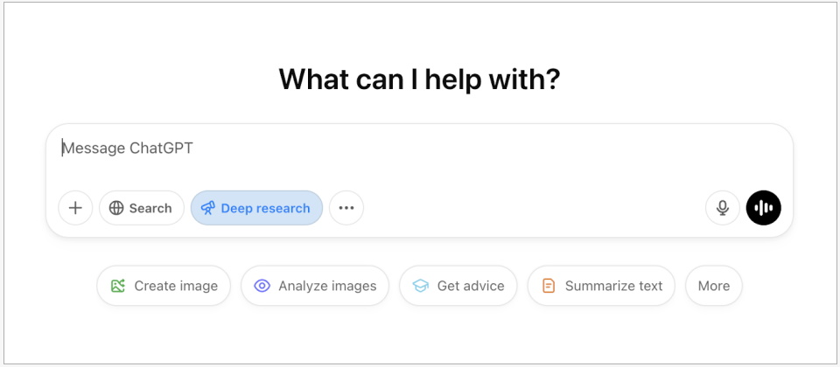Open the plus attachment menu
840x367 pixels.
click(x=75, y=208)
